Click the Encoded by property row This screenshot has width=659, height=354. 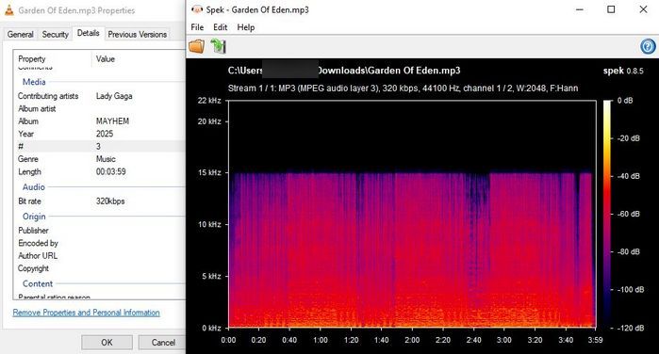point(100,243)
